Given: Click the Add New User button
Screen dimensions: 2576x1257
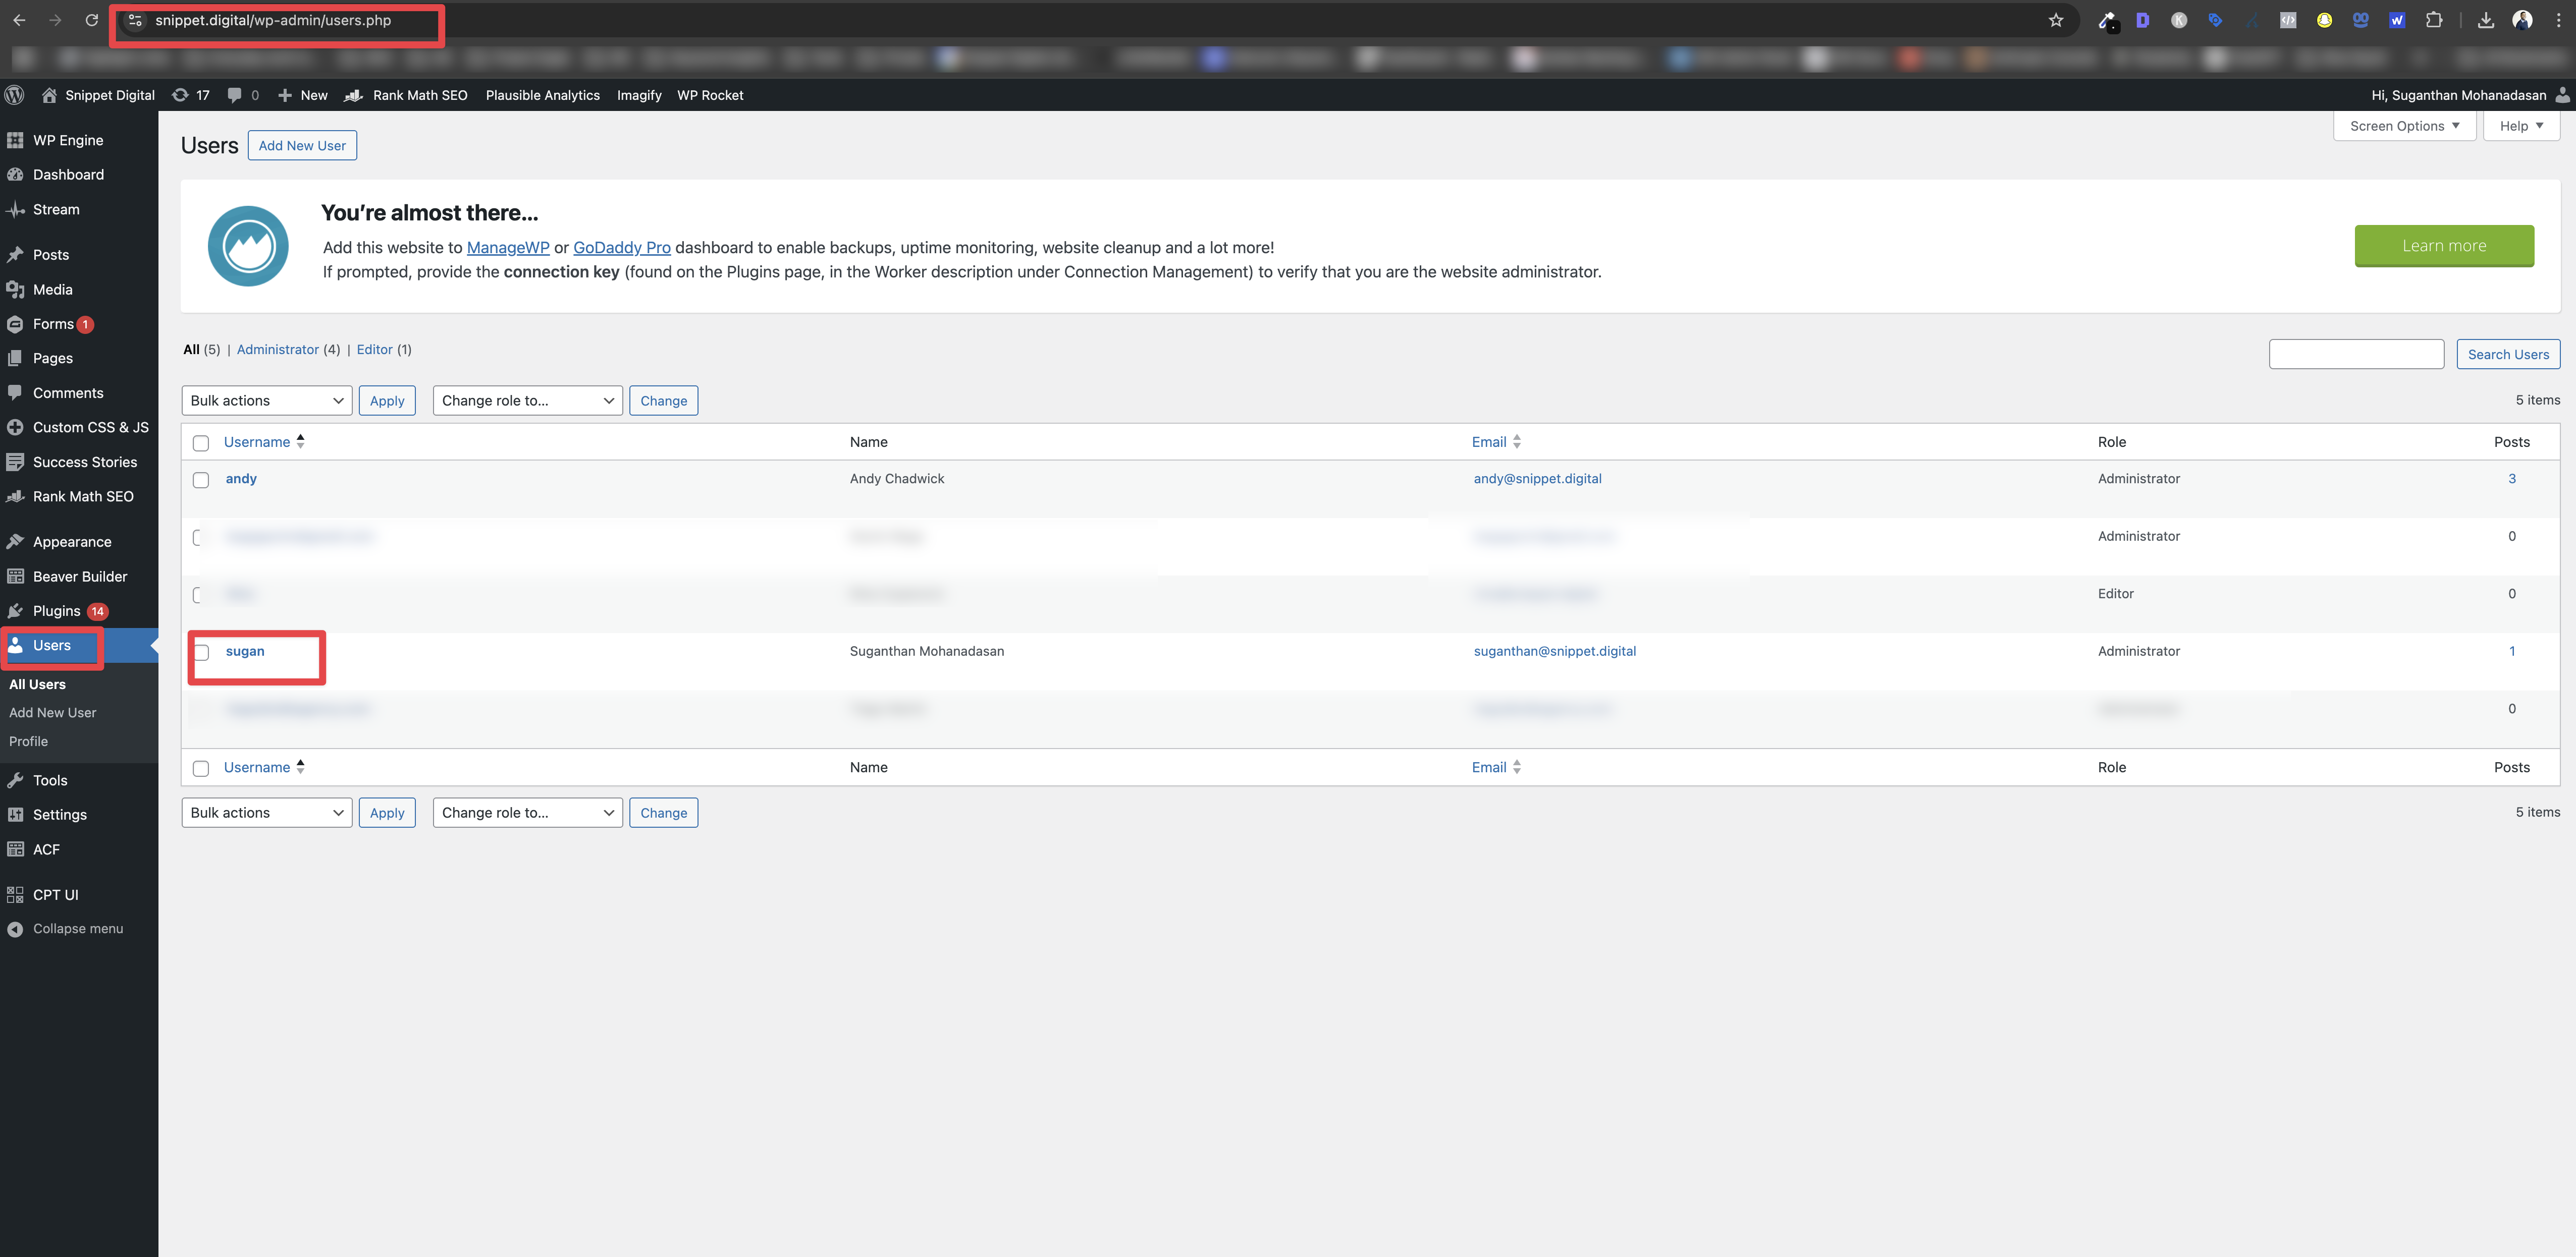Looking at the screenshot, I should point(302,146).
